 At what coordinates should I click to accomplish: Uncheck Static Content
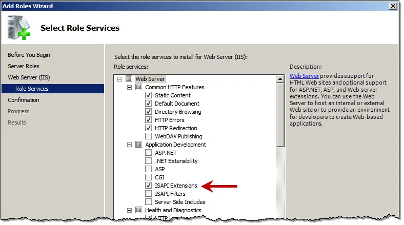[148, 95]
